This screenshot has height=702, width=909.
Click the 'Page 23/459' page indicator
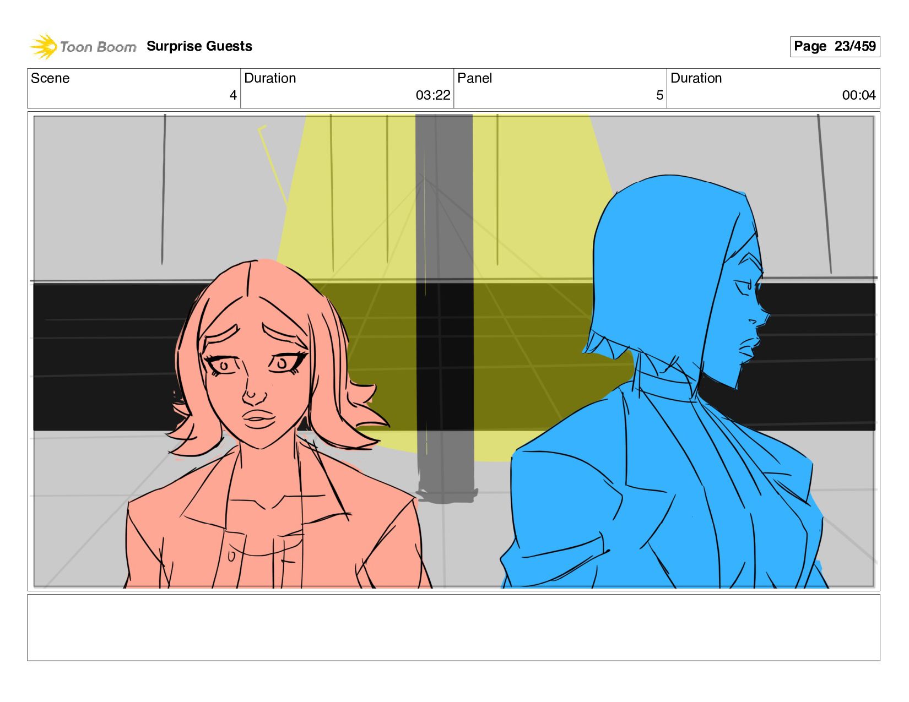coord(835,46)
